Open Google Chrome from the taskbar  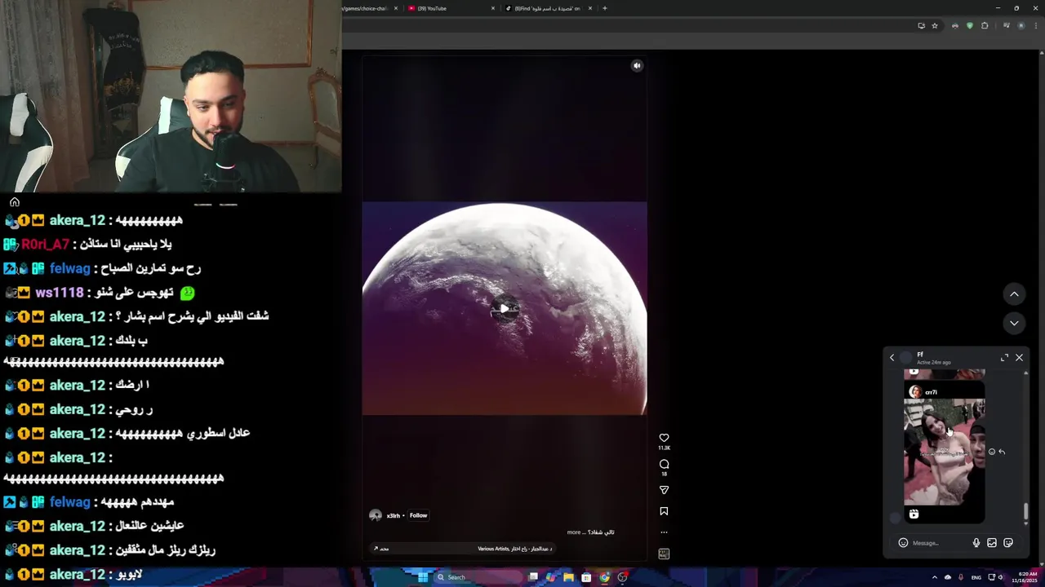pyautogui.click(x=604, y=577)
